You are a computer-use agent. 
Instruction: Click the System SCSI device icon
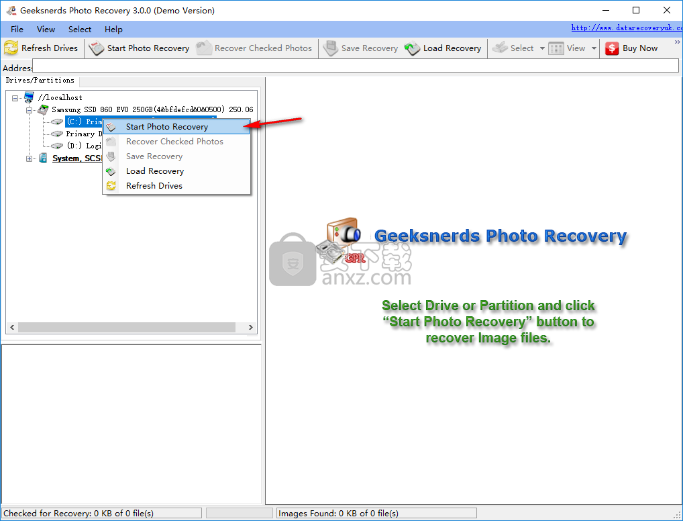pos(43,158)
